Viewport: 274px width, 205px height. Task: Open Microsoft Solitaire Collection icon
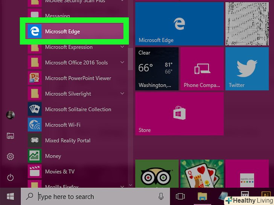coord(35,109)
